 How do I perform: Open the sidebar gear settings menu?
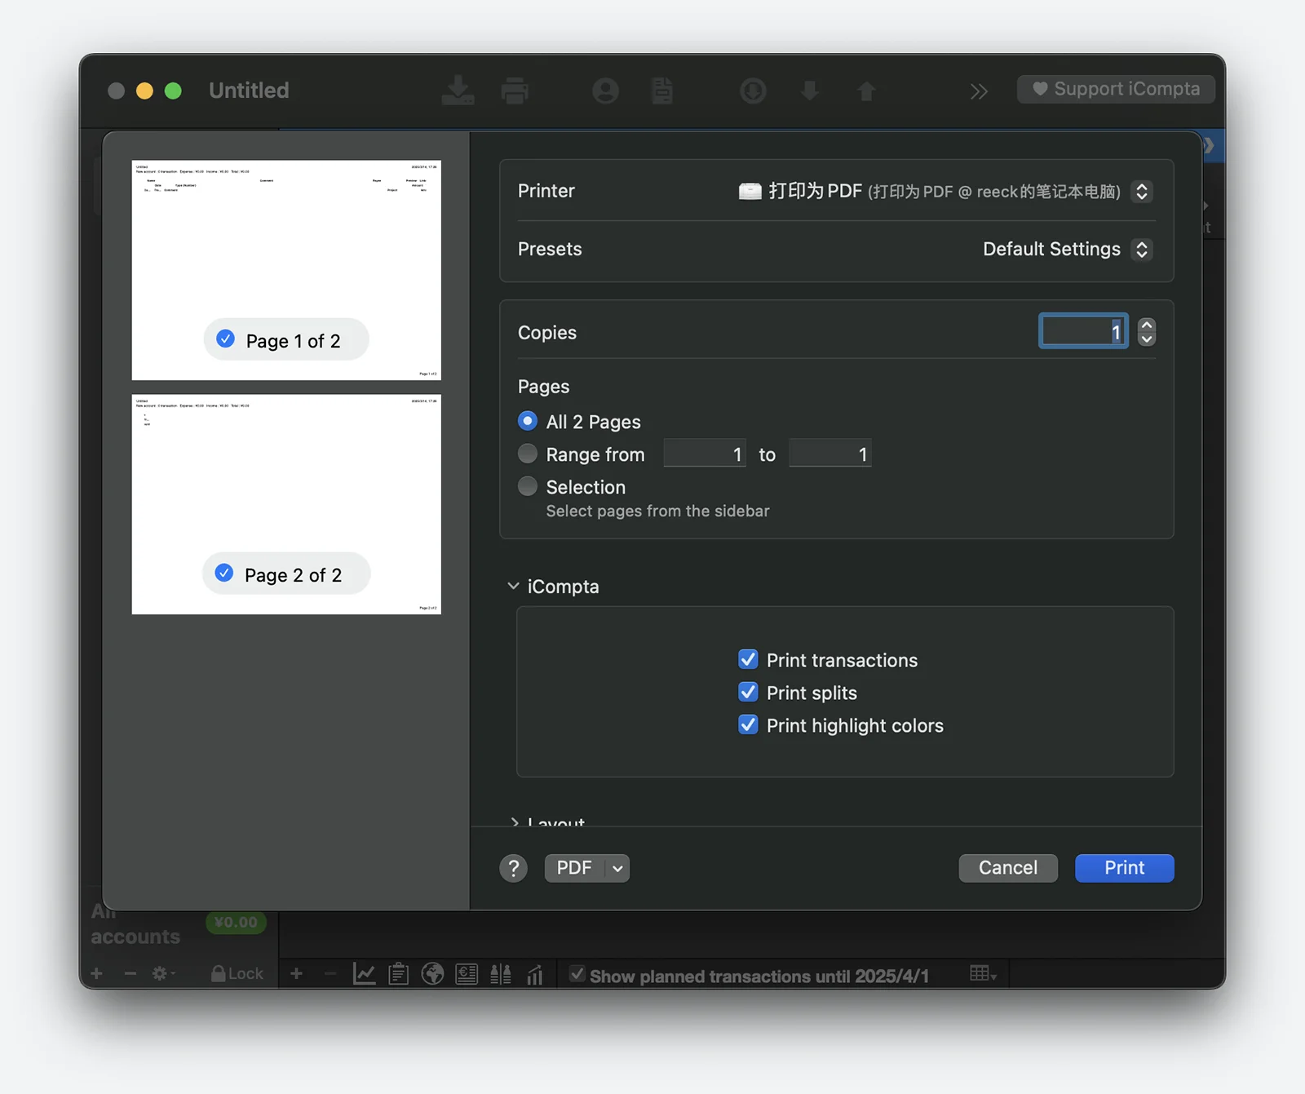(x=162, y=973)
